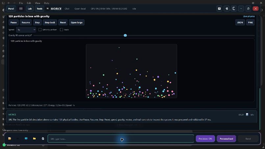Open the View menu in background window

coord(37,3)
